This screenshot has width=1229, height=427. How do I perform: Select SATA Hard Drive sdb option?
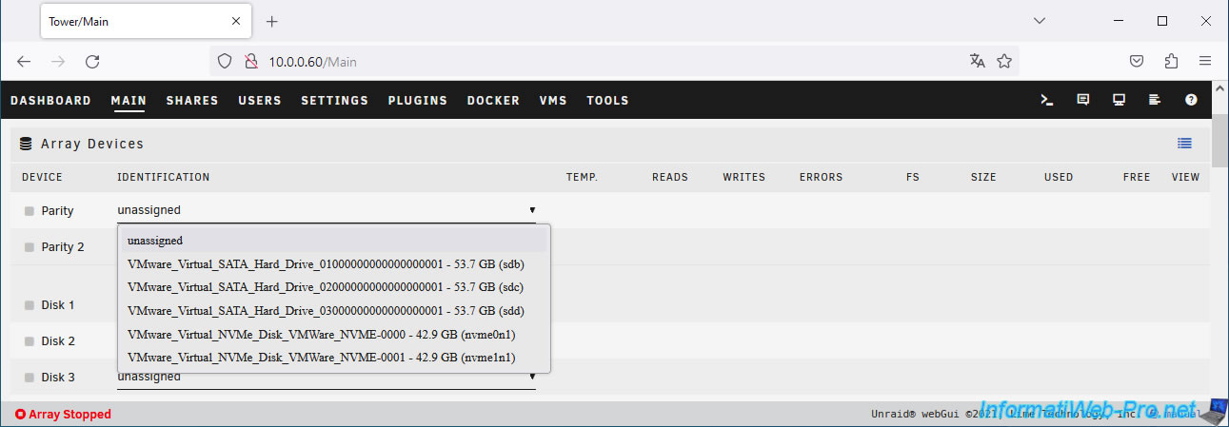[326, 264]
